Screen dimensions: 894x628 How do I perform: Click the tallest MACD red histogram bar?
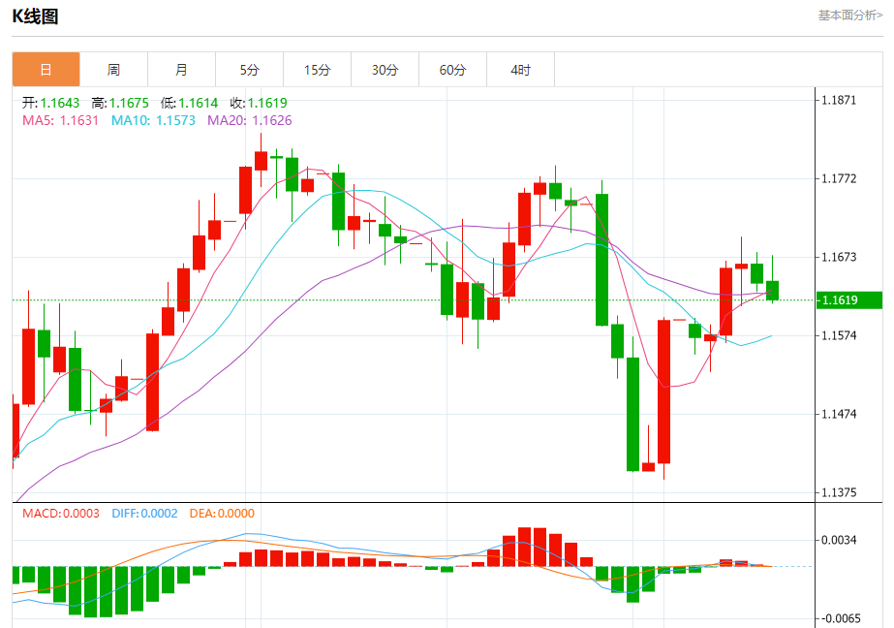[x=525, y=547]
